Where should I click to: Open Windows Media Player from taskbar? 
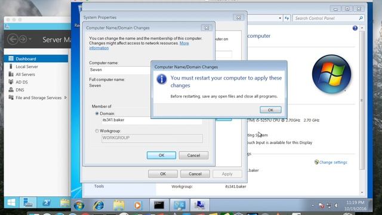pyautogui.click(x=138, y=205)
